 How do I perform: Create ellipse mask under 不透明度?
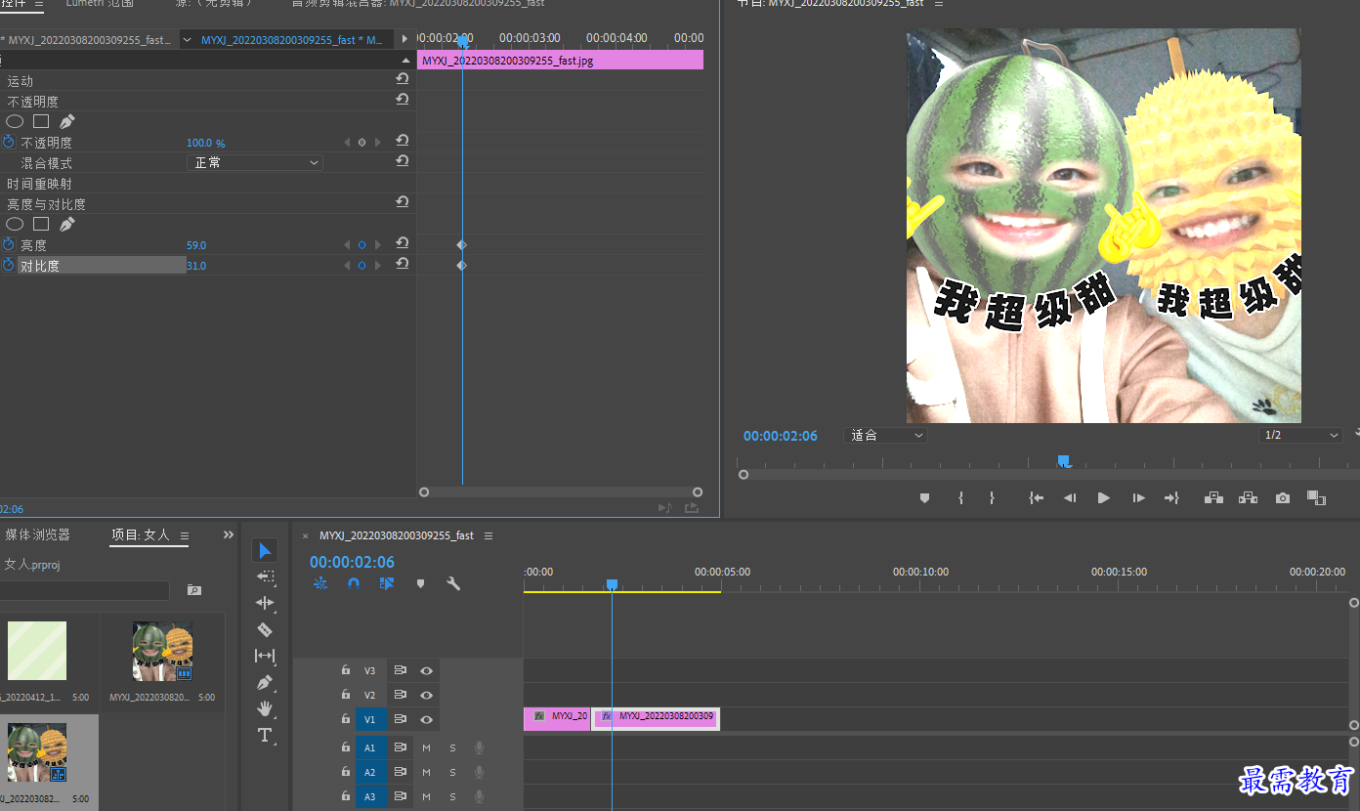(15, 122)
